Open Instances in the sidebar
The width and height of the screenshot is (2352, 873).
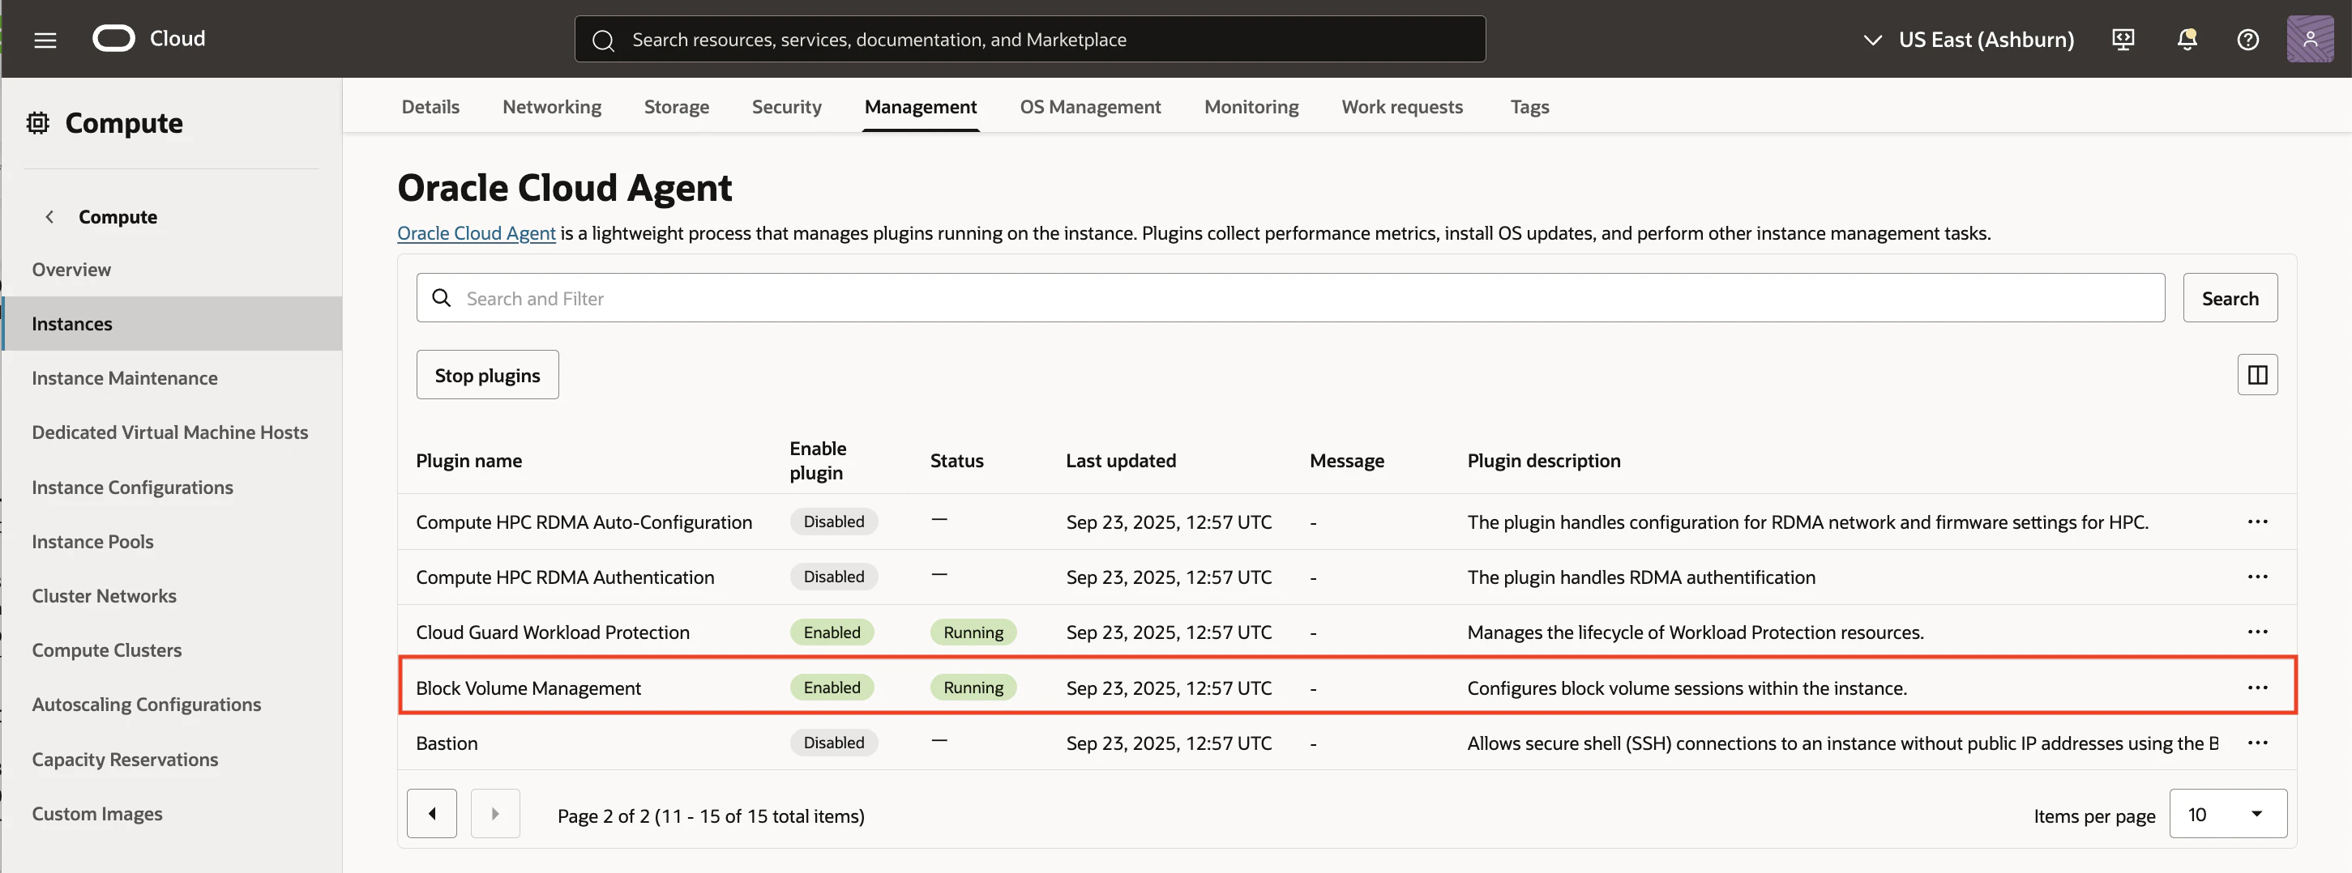click(x=173, y=324)
